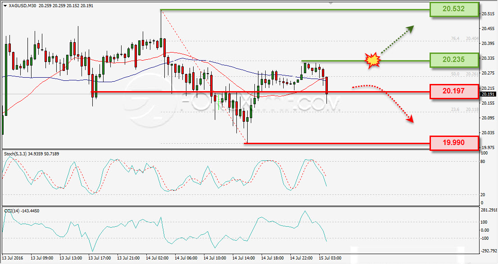Click the 19.975 price axis label
Image resolution: width=498 pixels, height=264 pixels.
click(x=488, y=148)
